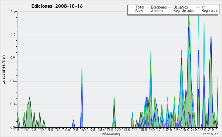Image resolution: width=222 pixels, height=137 pixels.
Task: Click the wikiscan.org link below chart
Action: click(111, 134)
